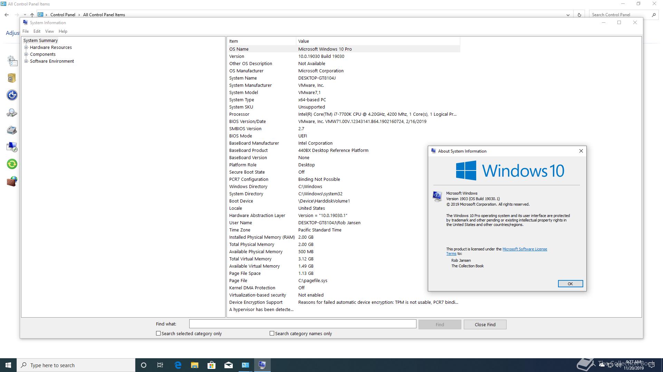Click the Windows Start button
663x372 pixels.
tap(8, 365)
